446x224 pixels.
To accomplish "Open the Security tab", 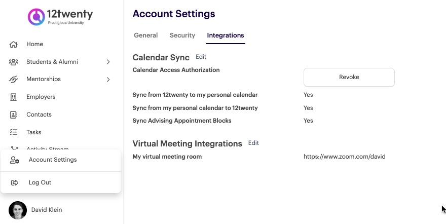I will (x=182, y=35).
